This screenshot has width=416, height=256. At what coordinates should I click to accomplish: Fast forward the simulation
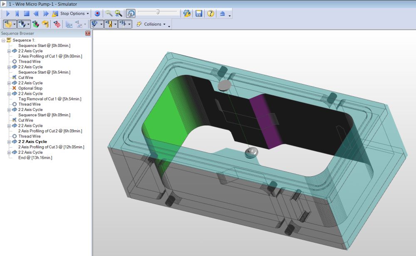pyautogui.click(x=46, y=13)
